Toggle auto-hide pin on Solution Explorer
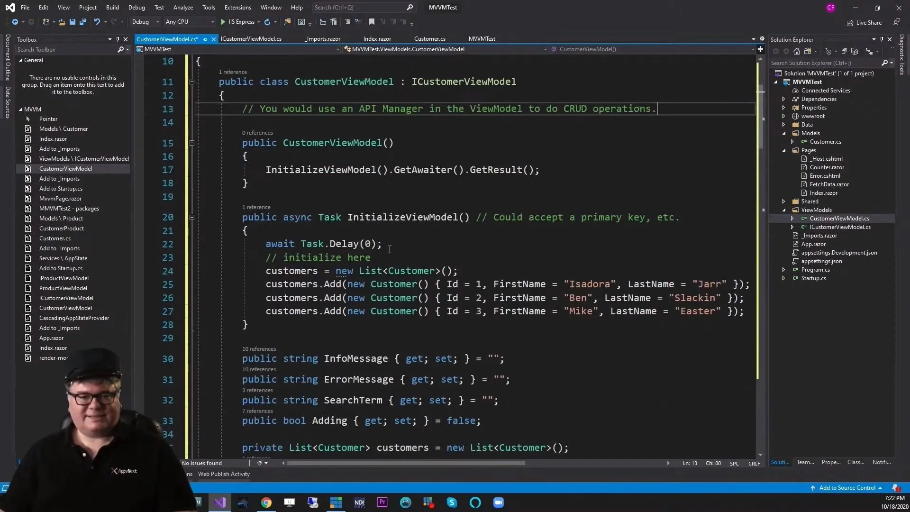The height and width of the screenshot is (512, 910). 882,39
